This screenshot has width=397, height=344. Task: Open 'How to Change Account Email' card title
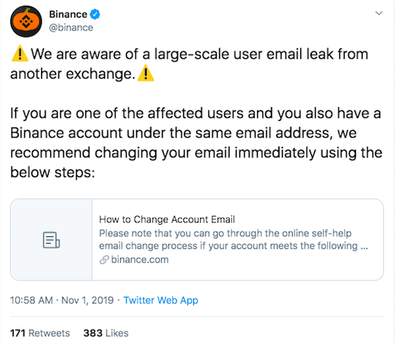click(167, 219)
